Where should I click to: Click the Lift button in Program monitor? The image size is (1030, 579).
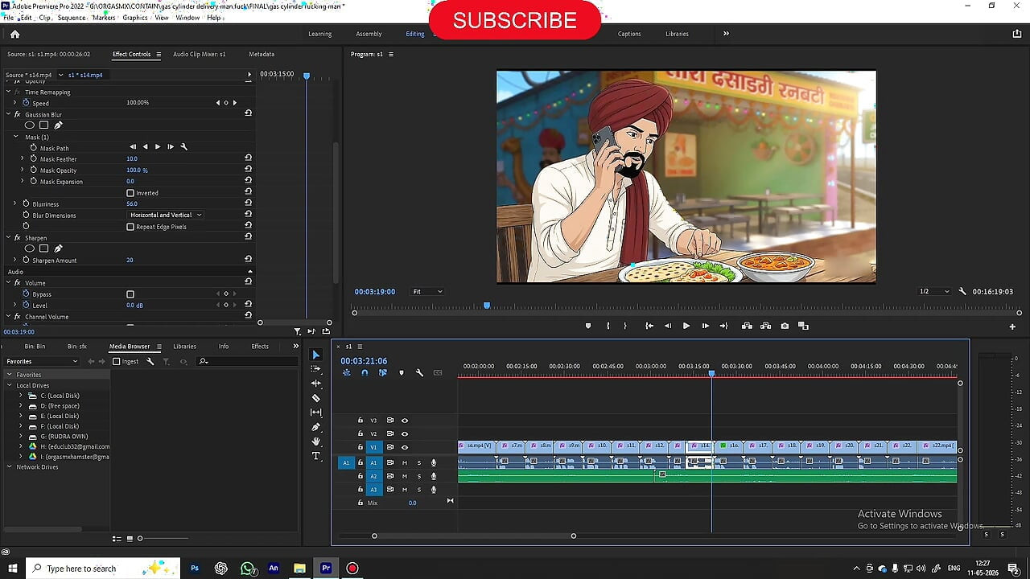pyautogui.click(x=747, y=326)
